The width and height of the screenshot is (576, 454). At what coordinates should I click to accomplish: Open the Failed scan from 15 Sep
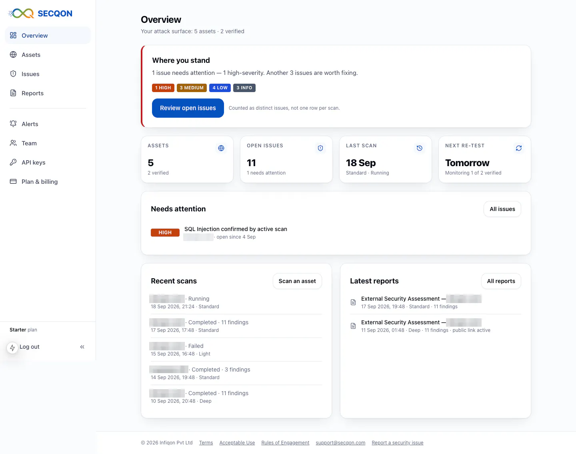236,350
